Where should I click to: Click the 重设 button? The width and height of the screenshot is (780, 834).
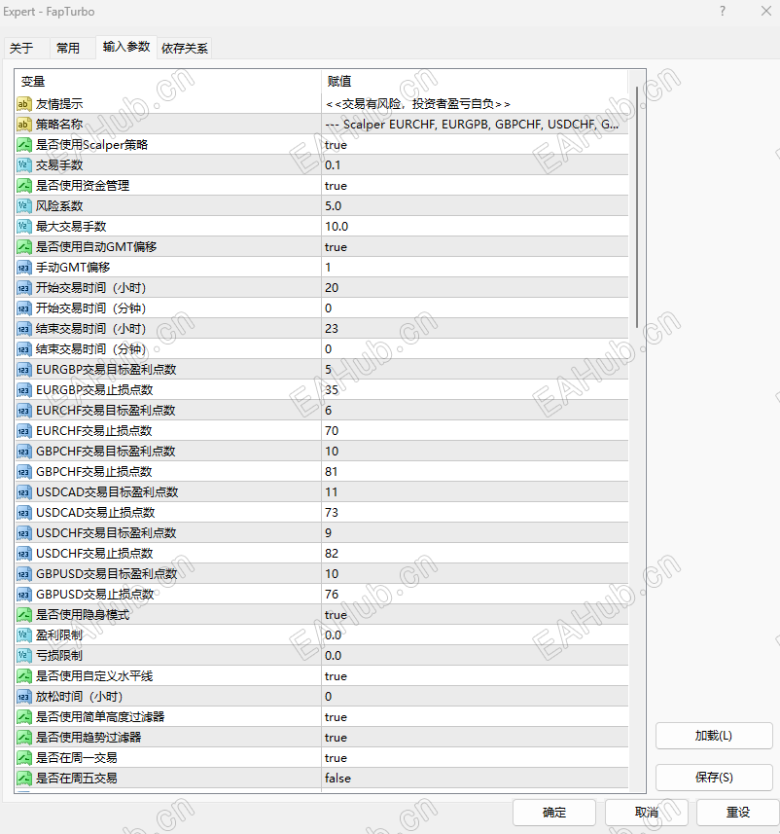coord(738,813)
